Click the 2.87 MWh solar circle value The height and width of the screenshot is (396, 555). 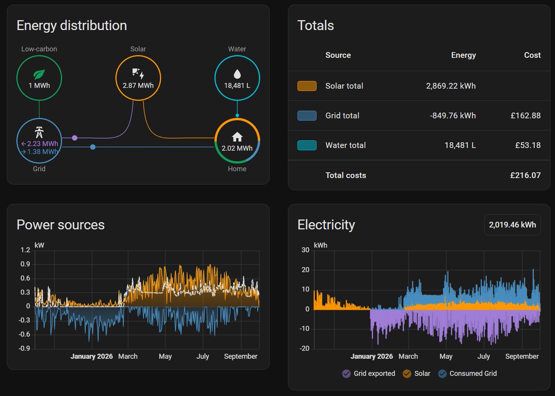click(138, 85)
